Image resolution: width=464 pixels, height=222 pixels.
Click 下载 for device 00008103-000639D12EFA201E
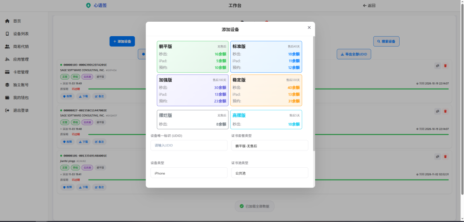click(83, 96)
